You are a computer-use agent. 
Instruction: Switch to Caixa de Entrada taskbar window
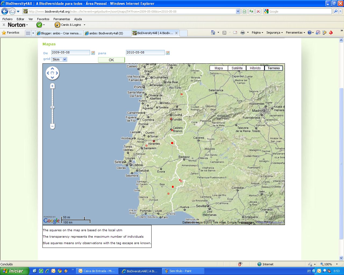click(97, 271)
